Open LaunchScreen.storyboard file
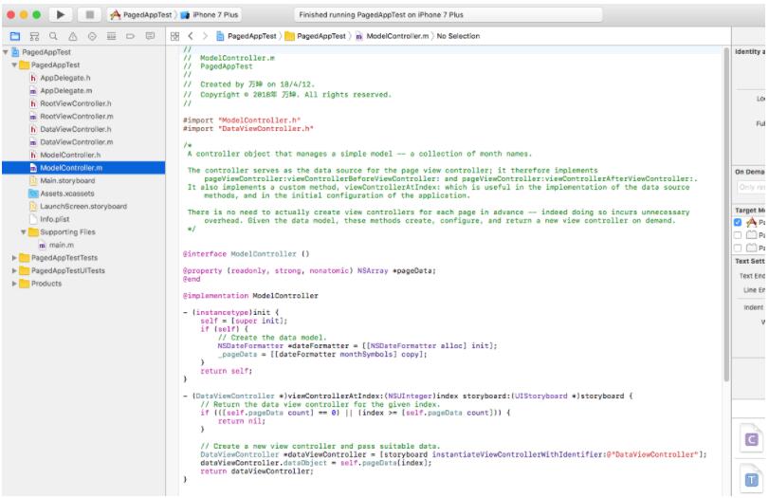The image size is (769, 498). (83, 206)
